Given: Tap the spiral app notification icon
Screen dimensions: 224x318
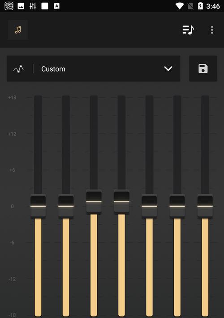Looking at the screenshot, I should coord(9,6).
